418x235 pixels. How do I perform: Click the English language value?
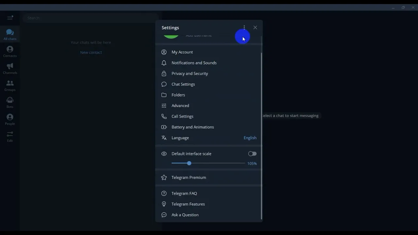click(250, 138)
